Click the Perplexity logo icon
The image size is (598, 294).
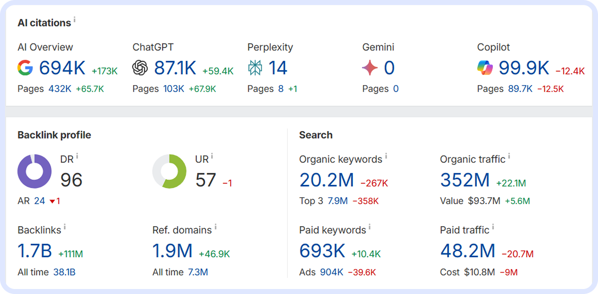(x=255, y=68)
